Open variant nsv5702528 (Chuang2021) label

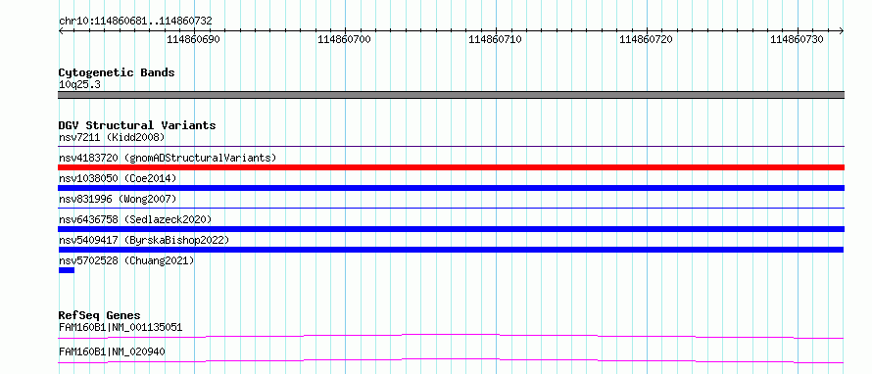126,260
